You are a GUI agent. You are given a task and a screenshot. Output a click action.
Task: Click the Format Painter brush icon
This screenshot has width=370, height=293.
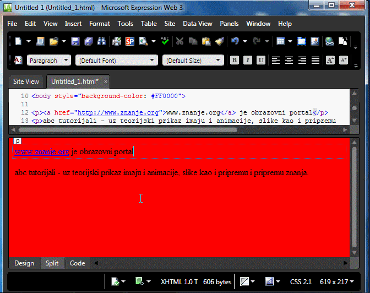pos(219,41)
